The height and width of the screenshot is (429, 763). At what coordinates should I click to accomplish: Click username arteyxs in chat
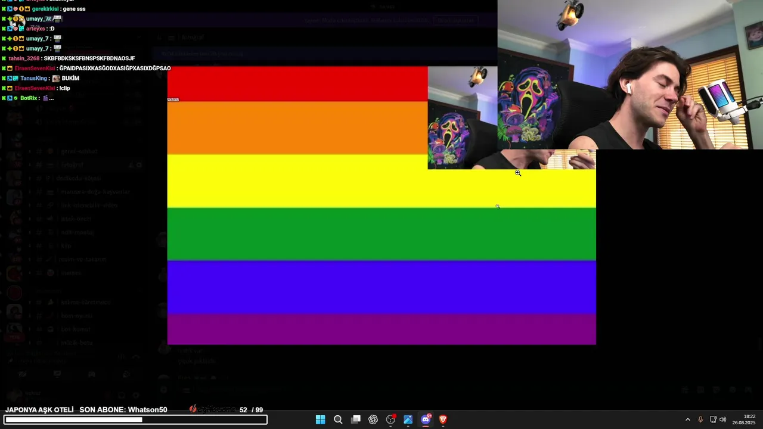(x=36, y=29)
